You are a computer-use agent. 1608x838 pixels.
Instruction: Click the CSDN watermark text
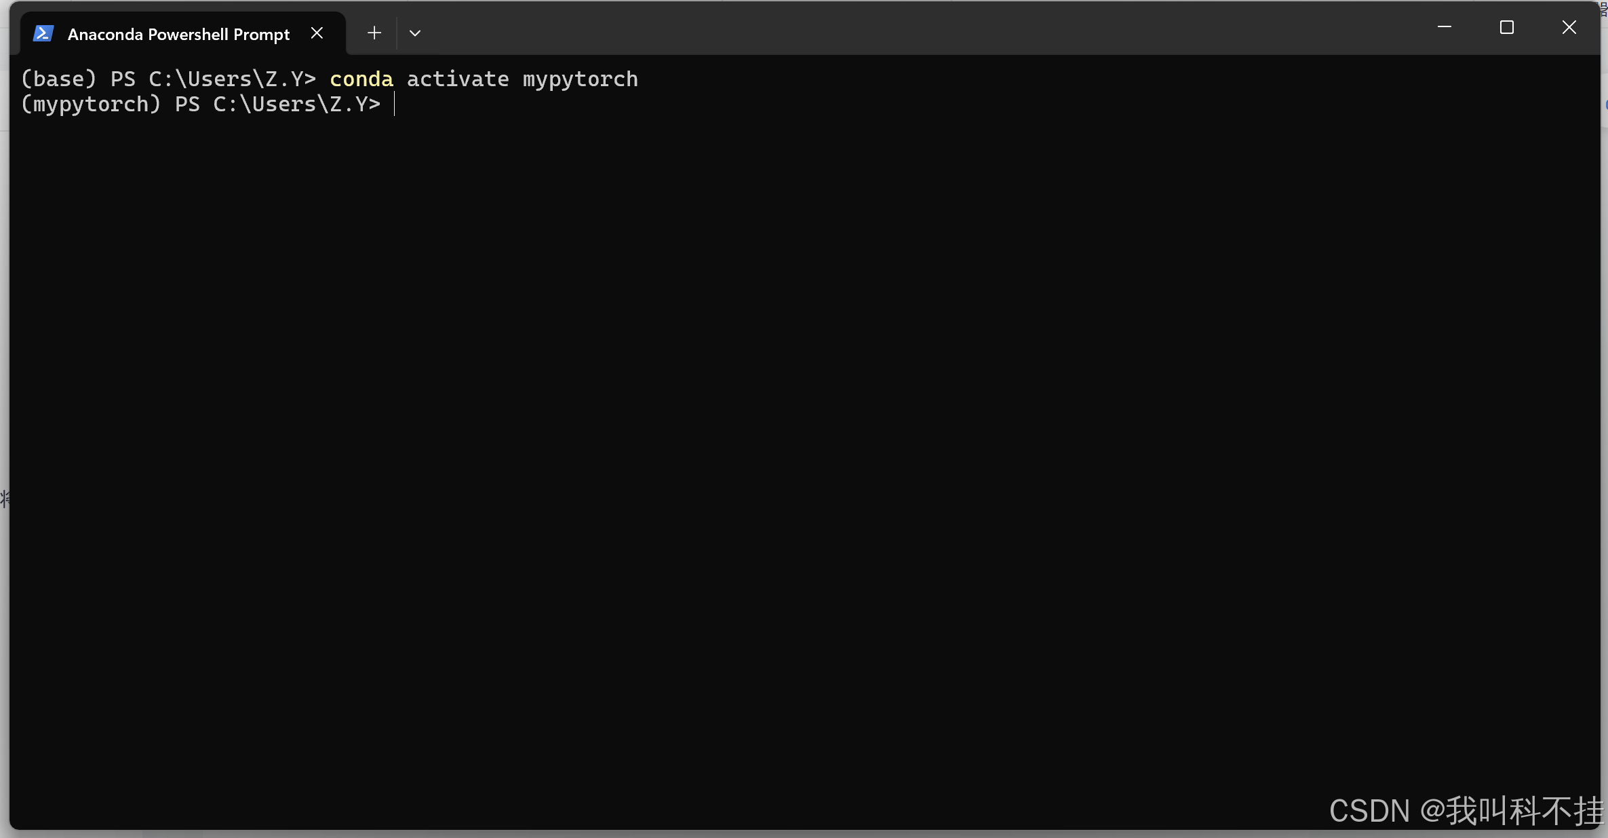click(x=1369, y=810)
